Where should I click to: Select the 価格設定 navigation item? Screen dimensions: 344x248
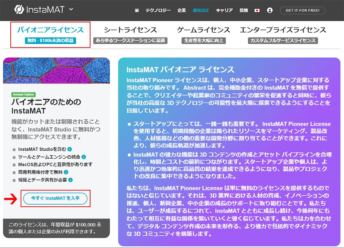[x=201, y=11]
